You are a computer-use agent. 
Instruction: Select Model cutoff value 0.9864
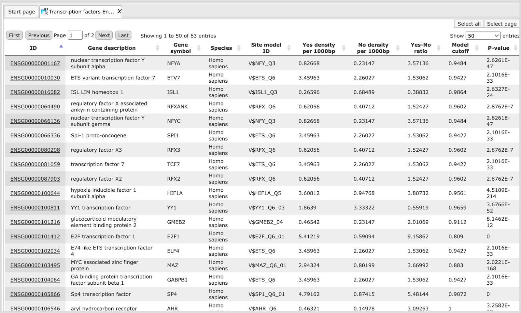tap(458, 92)
